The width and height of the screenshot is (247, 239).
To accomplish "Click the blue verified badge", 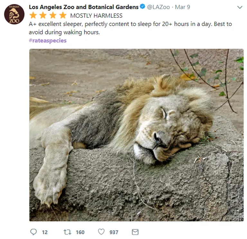I will pyautogui.click(x=142, y=7).
